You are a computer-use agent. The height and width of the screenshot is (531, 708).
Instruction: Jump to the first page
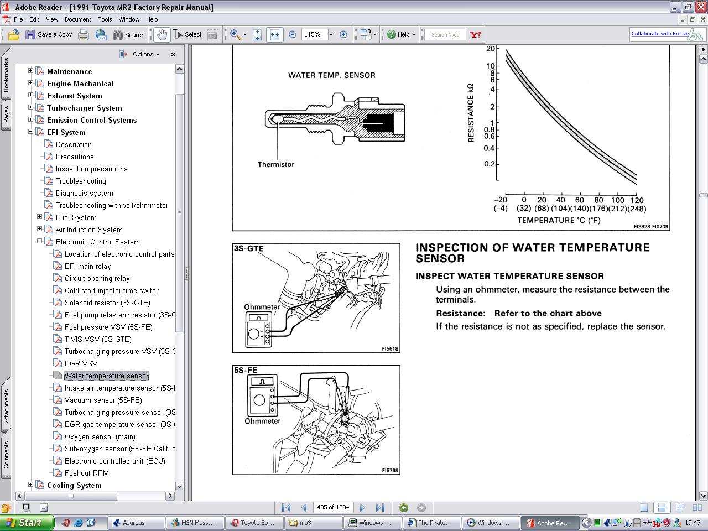click(286, 508)
